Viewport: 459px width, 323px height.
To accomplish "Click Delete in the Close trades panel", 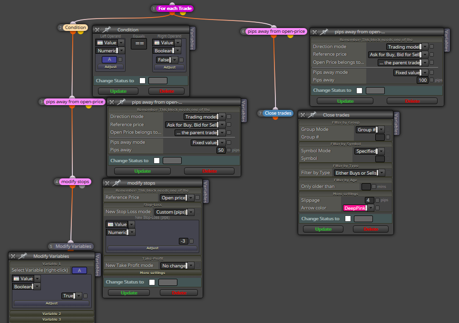I will point(371,229).
